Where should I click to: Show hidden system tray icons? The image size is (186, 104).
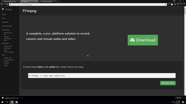tap(171, 102)
